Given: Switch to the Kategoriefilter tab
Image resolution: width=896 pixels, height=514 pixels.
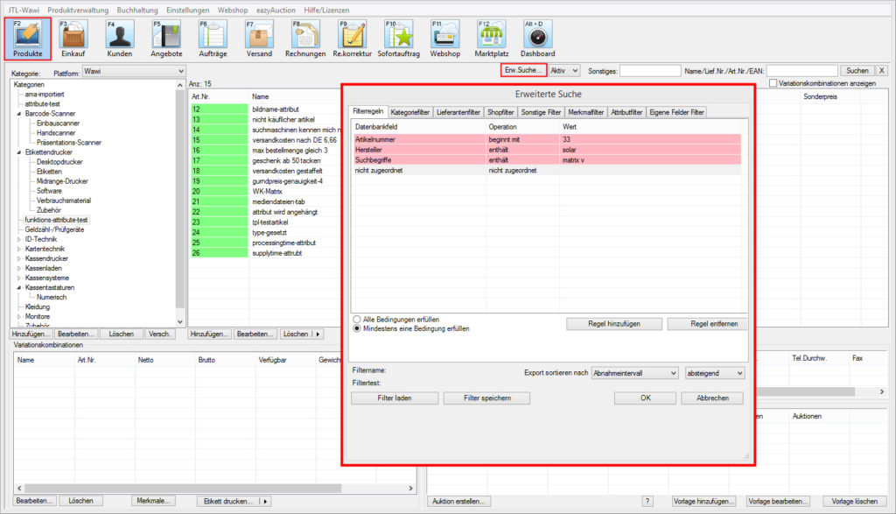Looking at the screenshot, I should click(409, 112).
